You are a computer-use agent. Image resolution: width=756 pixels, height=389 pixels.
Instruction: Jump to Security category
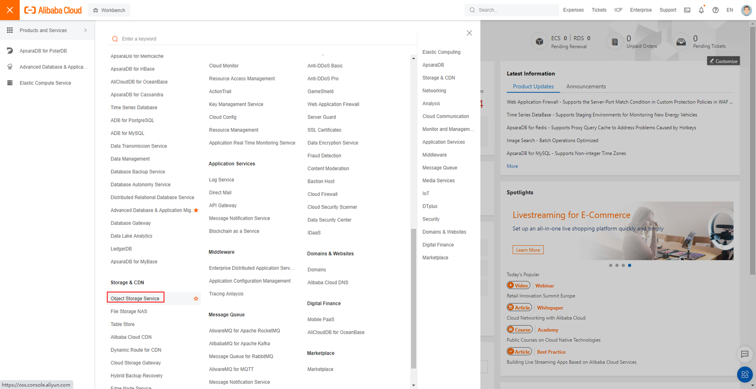click(431, 219)
